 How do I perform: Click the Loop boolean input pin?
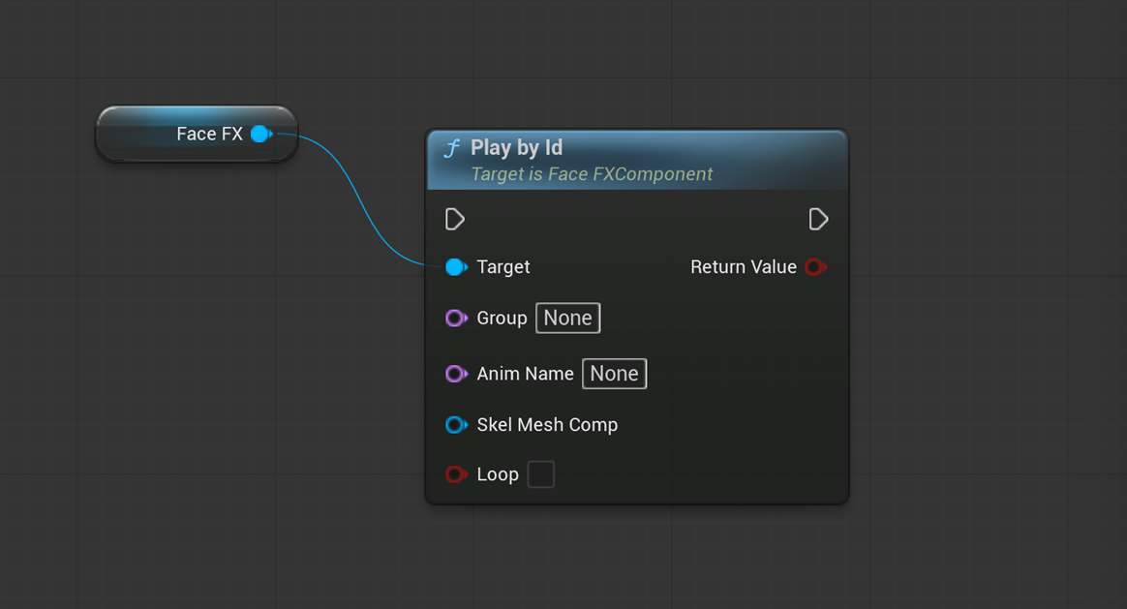pos(456,474)
